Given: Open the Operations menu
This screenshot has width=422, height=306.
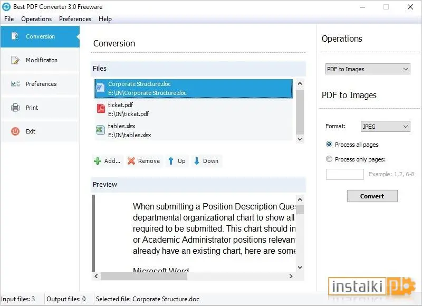Looking at the screenshot, I should [36, 19].
